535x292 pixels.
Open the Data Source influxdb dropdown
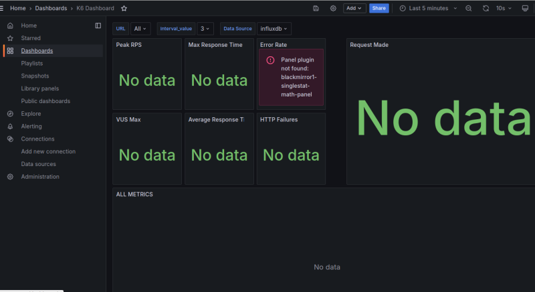coord(274,29)
